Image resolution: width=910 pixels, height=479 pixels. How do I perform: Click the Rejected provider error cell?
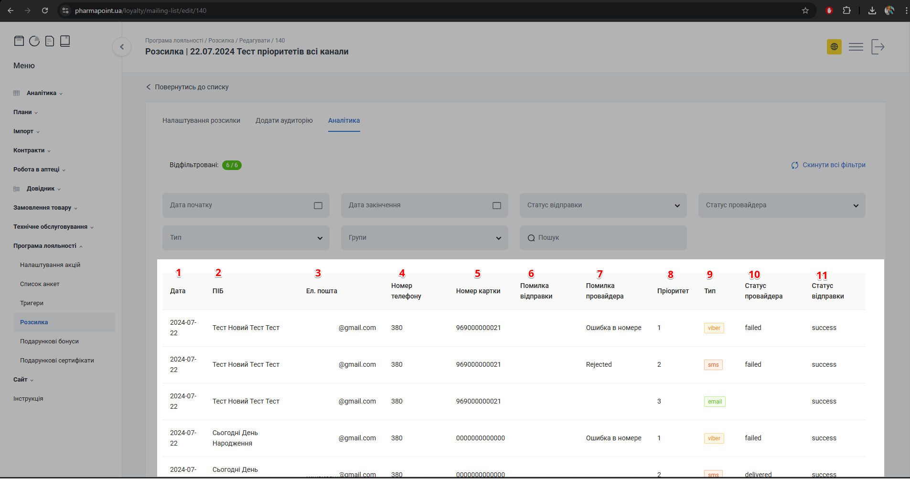(599, 364)
